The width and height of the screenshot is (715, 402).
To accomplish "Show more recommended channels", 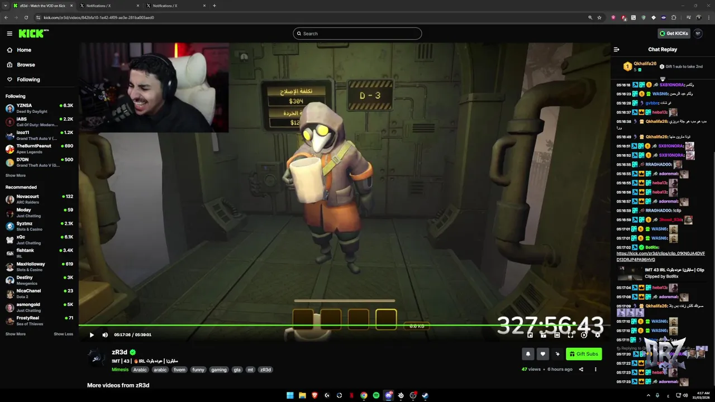I will pos(16,334).
